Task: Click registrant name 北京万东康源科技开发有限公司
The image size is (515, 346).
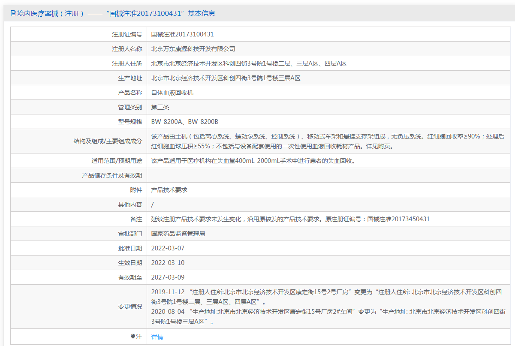Action: 193,49
